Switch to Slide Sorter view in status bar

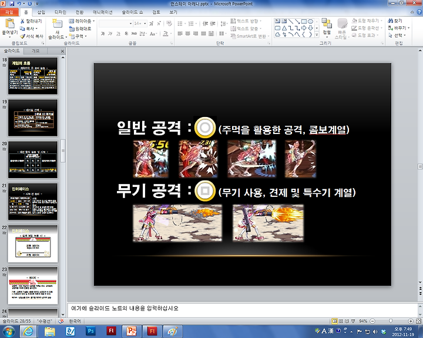pyautogui.click(x=341, y=322)
